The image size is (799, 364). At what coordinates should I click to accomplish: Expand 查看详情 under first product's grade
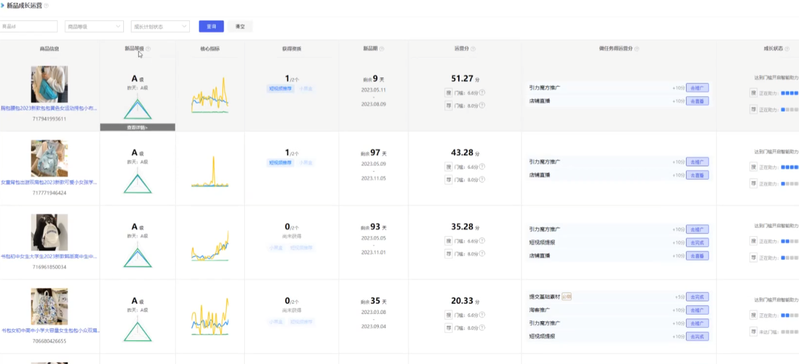[x=137, y=127]
